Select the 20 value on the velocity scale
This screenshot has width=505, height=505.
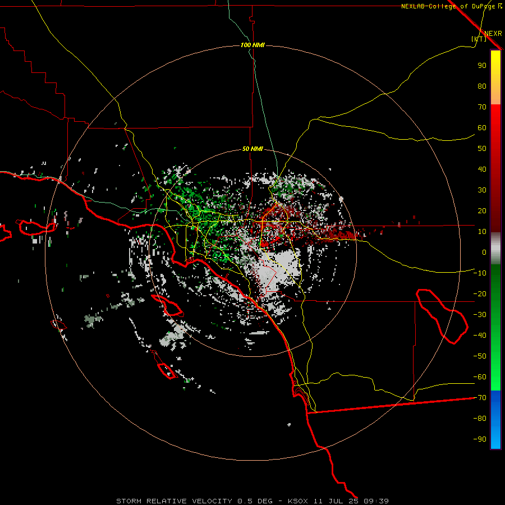tap(482, 210)
